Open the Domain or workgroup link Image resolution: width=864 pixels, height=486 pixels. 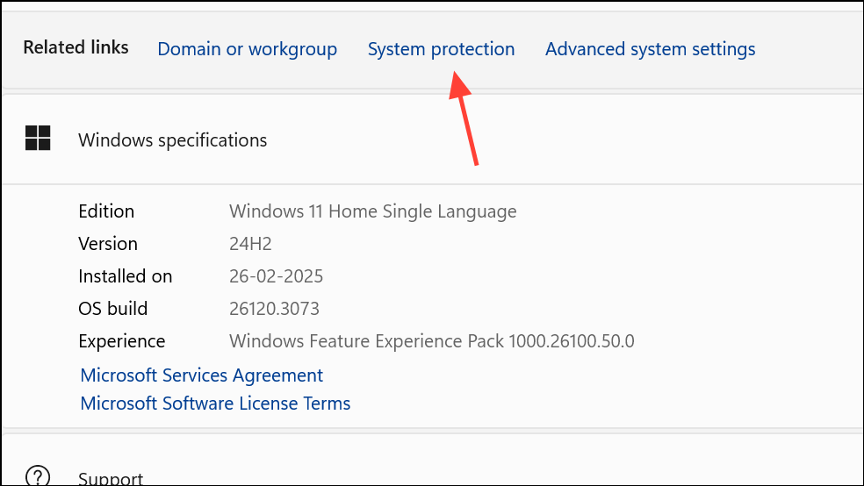coord(247,49)
